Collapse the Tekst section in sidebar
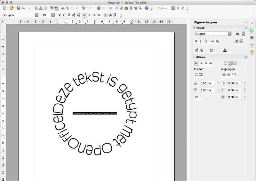Image resolution: width=256 pixels, height=181 pixels. point(194,28)
